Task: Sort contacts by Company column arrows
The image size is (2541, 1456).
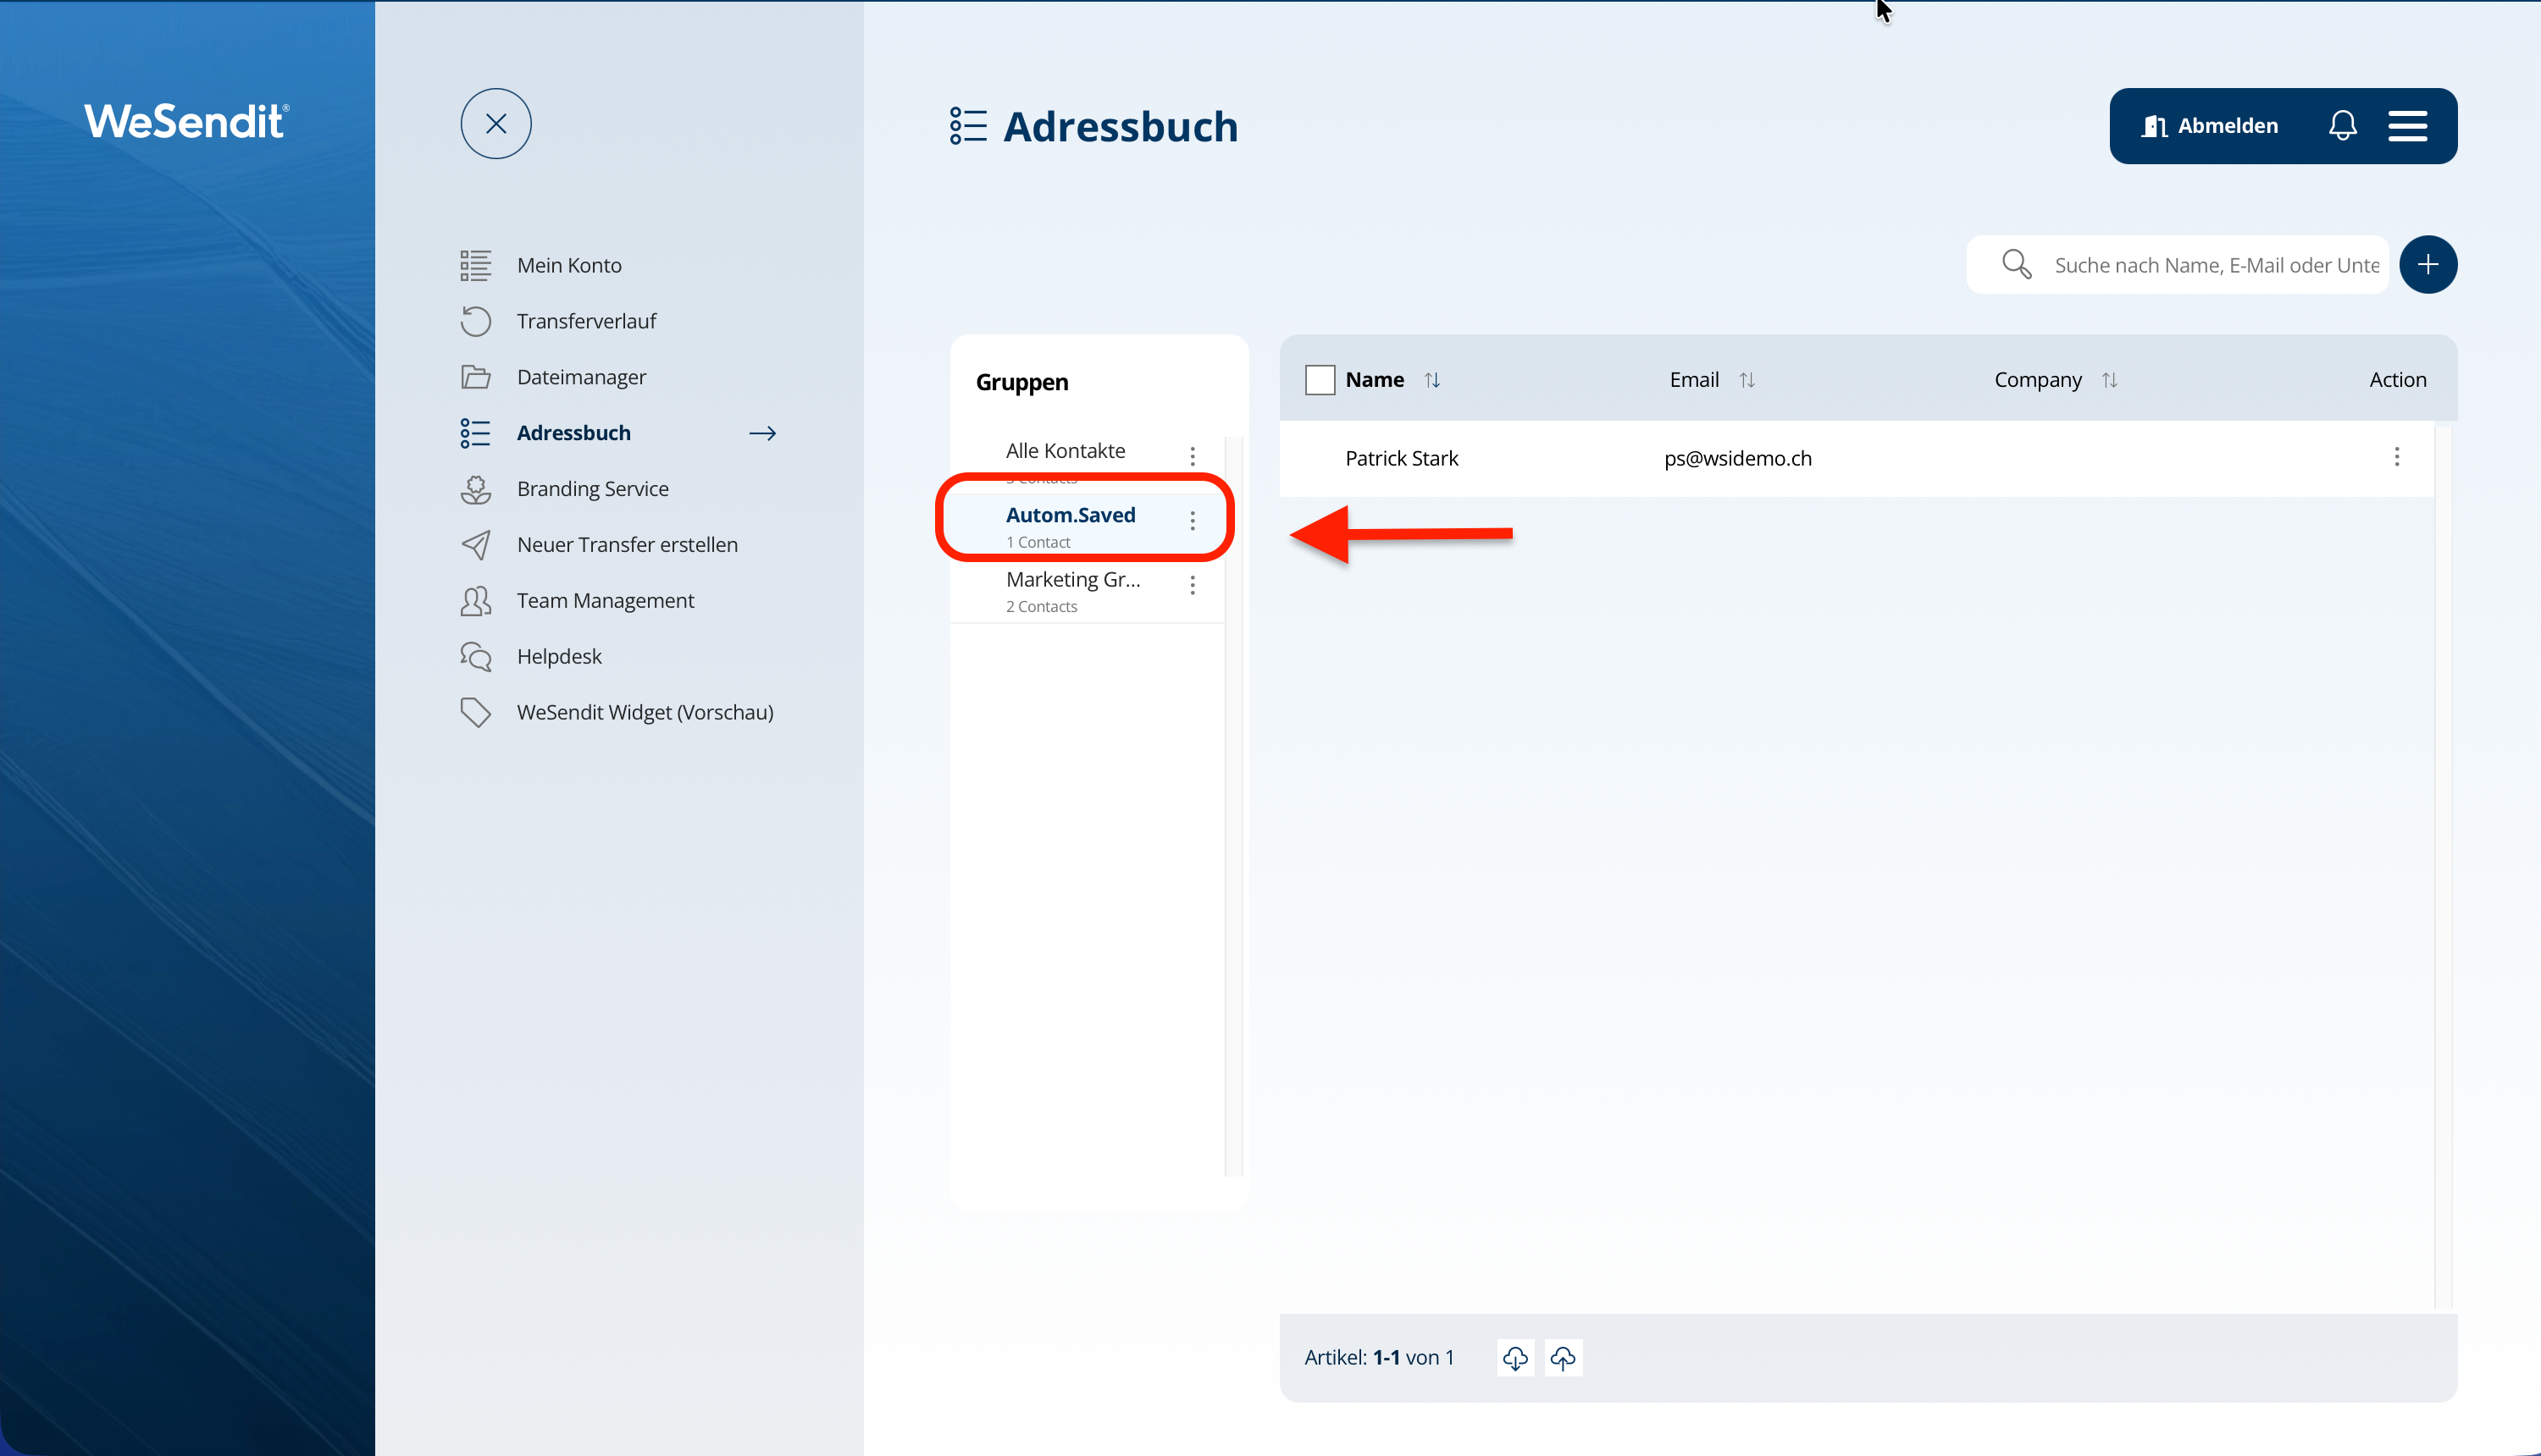Action: coord(2109,380)
